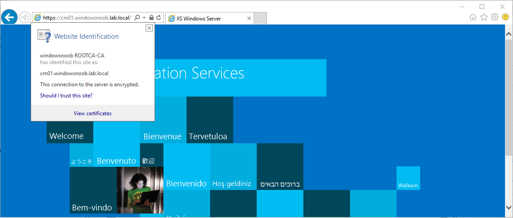Viewport: 513px width, 218px height.
Task: Open Favorites with the star icon
Action: (x=484, y=17)
